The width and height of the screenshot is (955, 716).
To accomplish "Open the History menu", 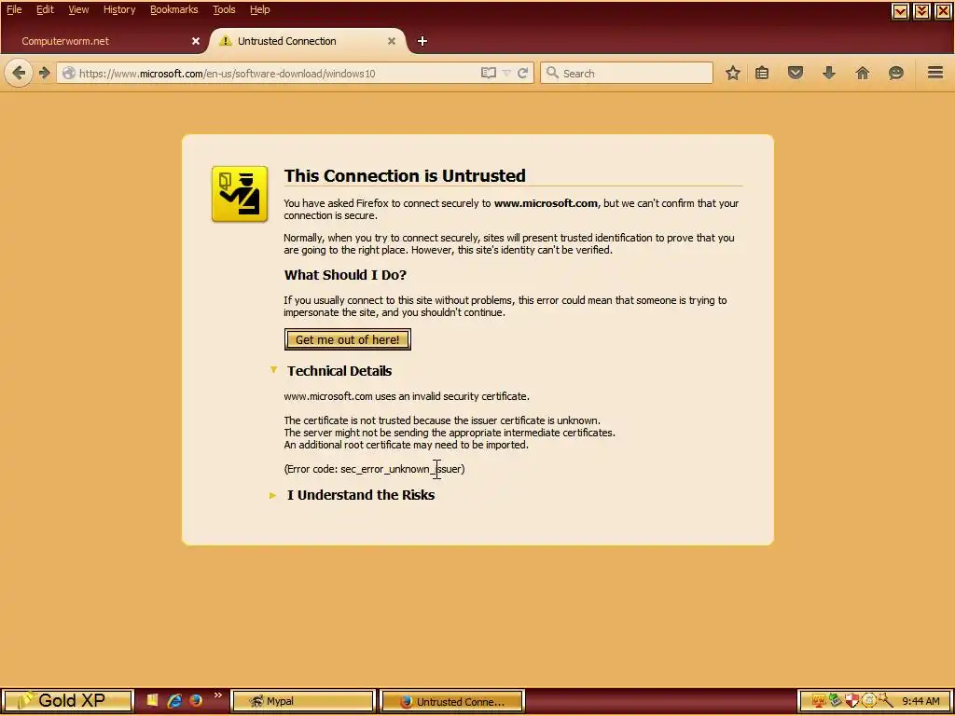I will click(118, 9).
